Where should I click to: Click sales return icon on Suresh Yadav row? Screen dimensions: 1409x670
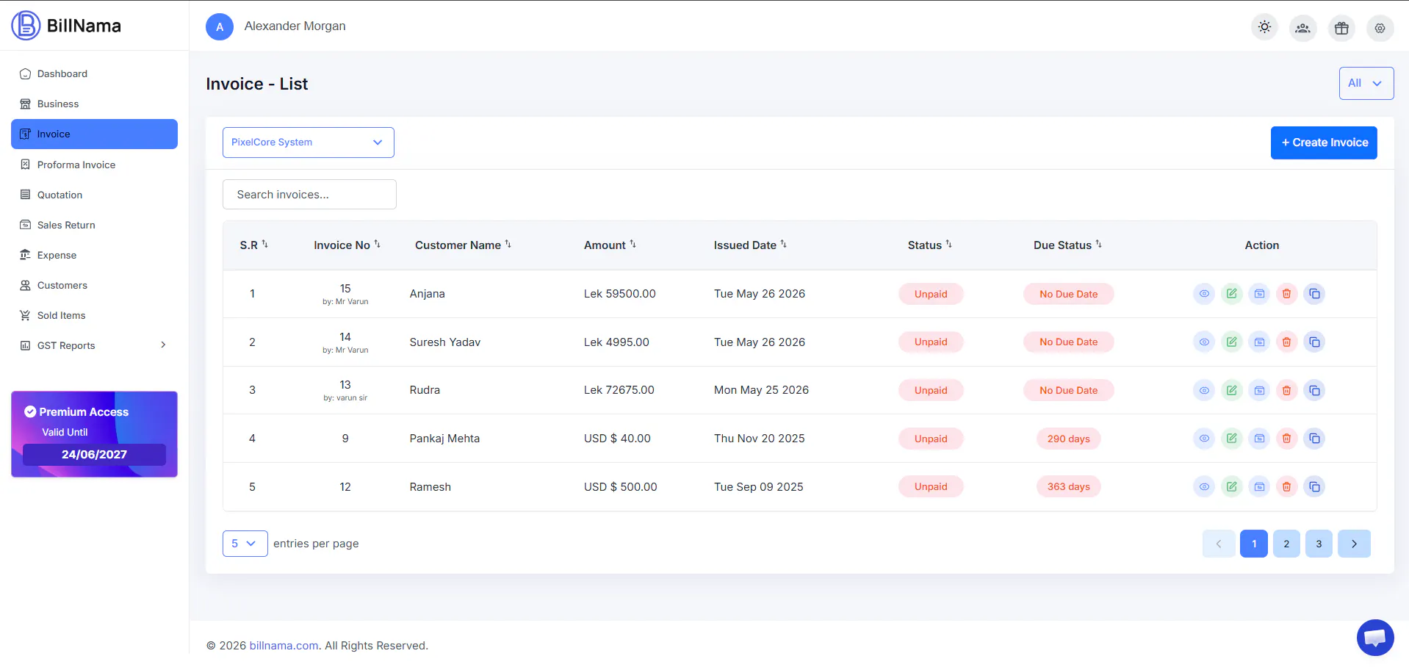point(1259,342)
